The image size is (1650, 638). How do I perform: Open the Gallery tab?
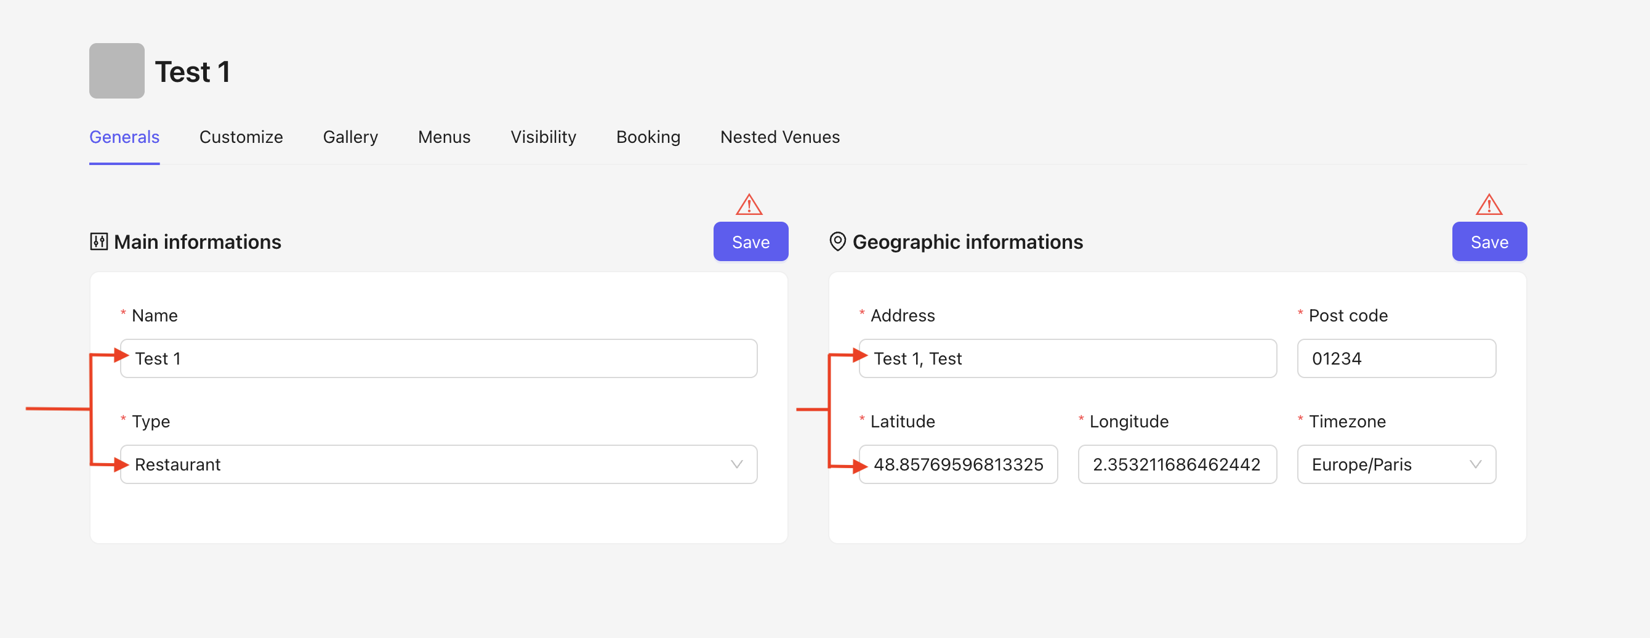(350, 137)
